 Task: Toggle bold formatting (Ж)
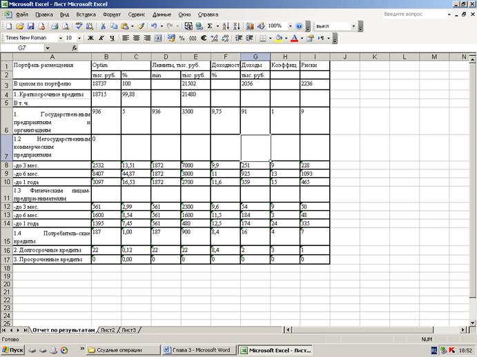(90, 38)
